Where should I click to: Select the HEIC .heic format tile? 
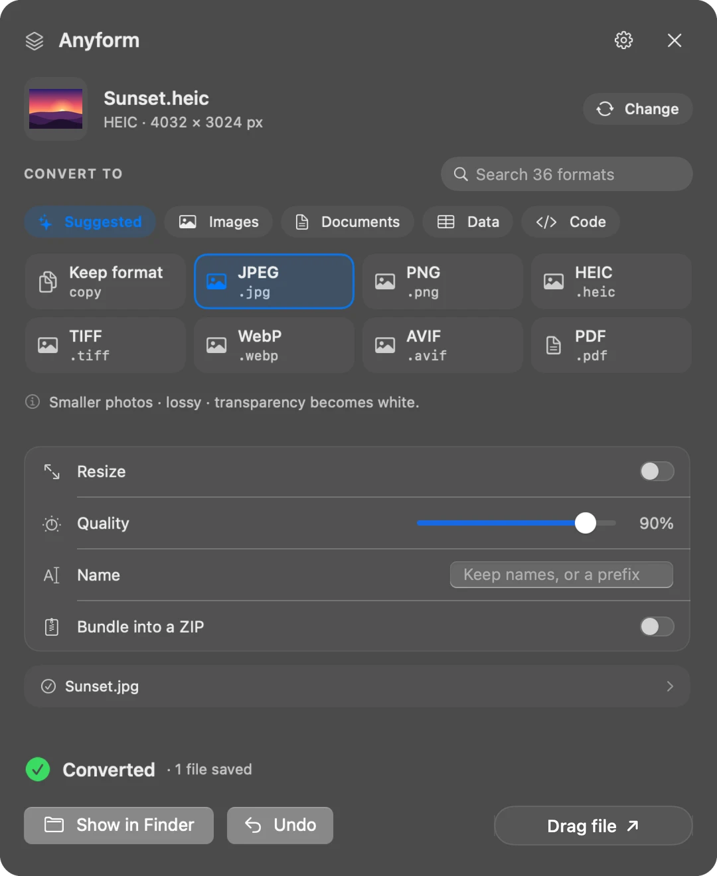[611, 281]
